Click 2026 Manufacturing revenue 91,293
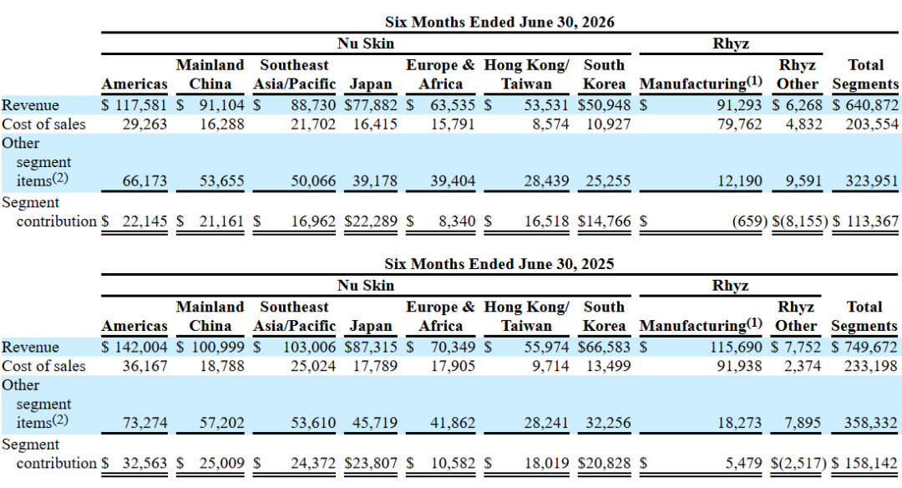Viewport: 902px width, 488px height. pos(739,105)
